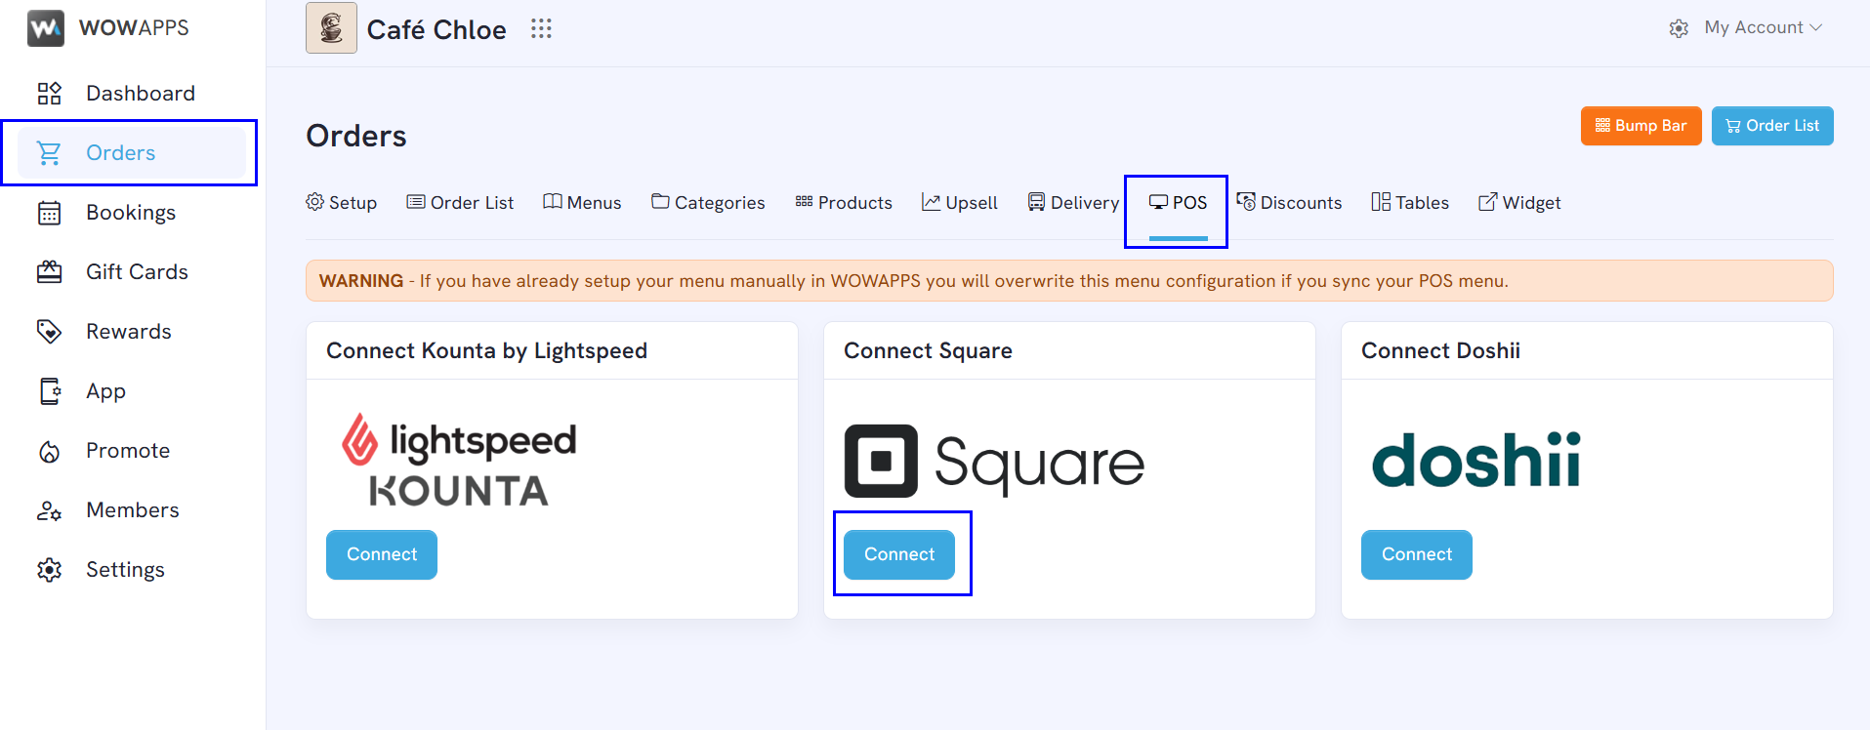
Task: Click the Square logo image
Action: 994,461
